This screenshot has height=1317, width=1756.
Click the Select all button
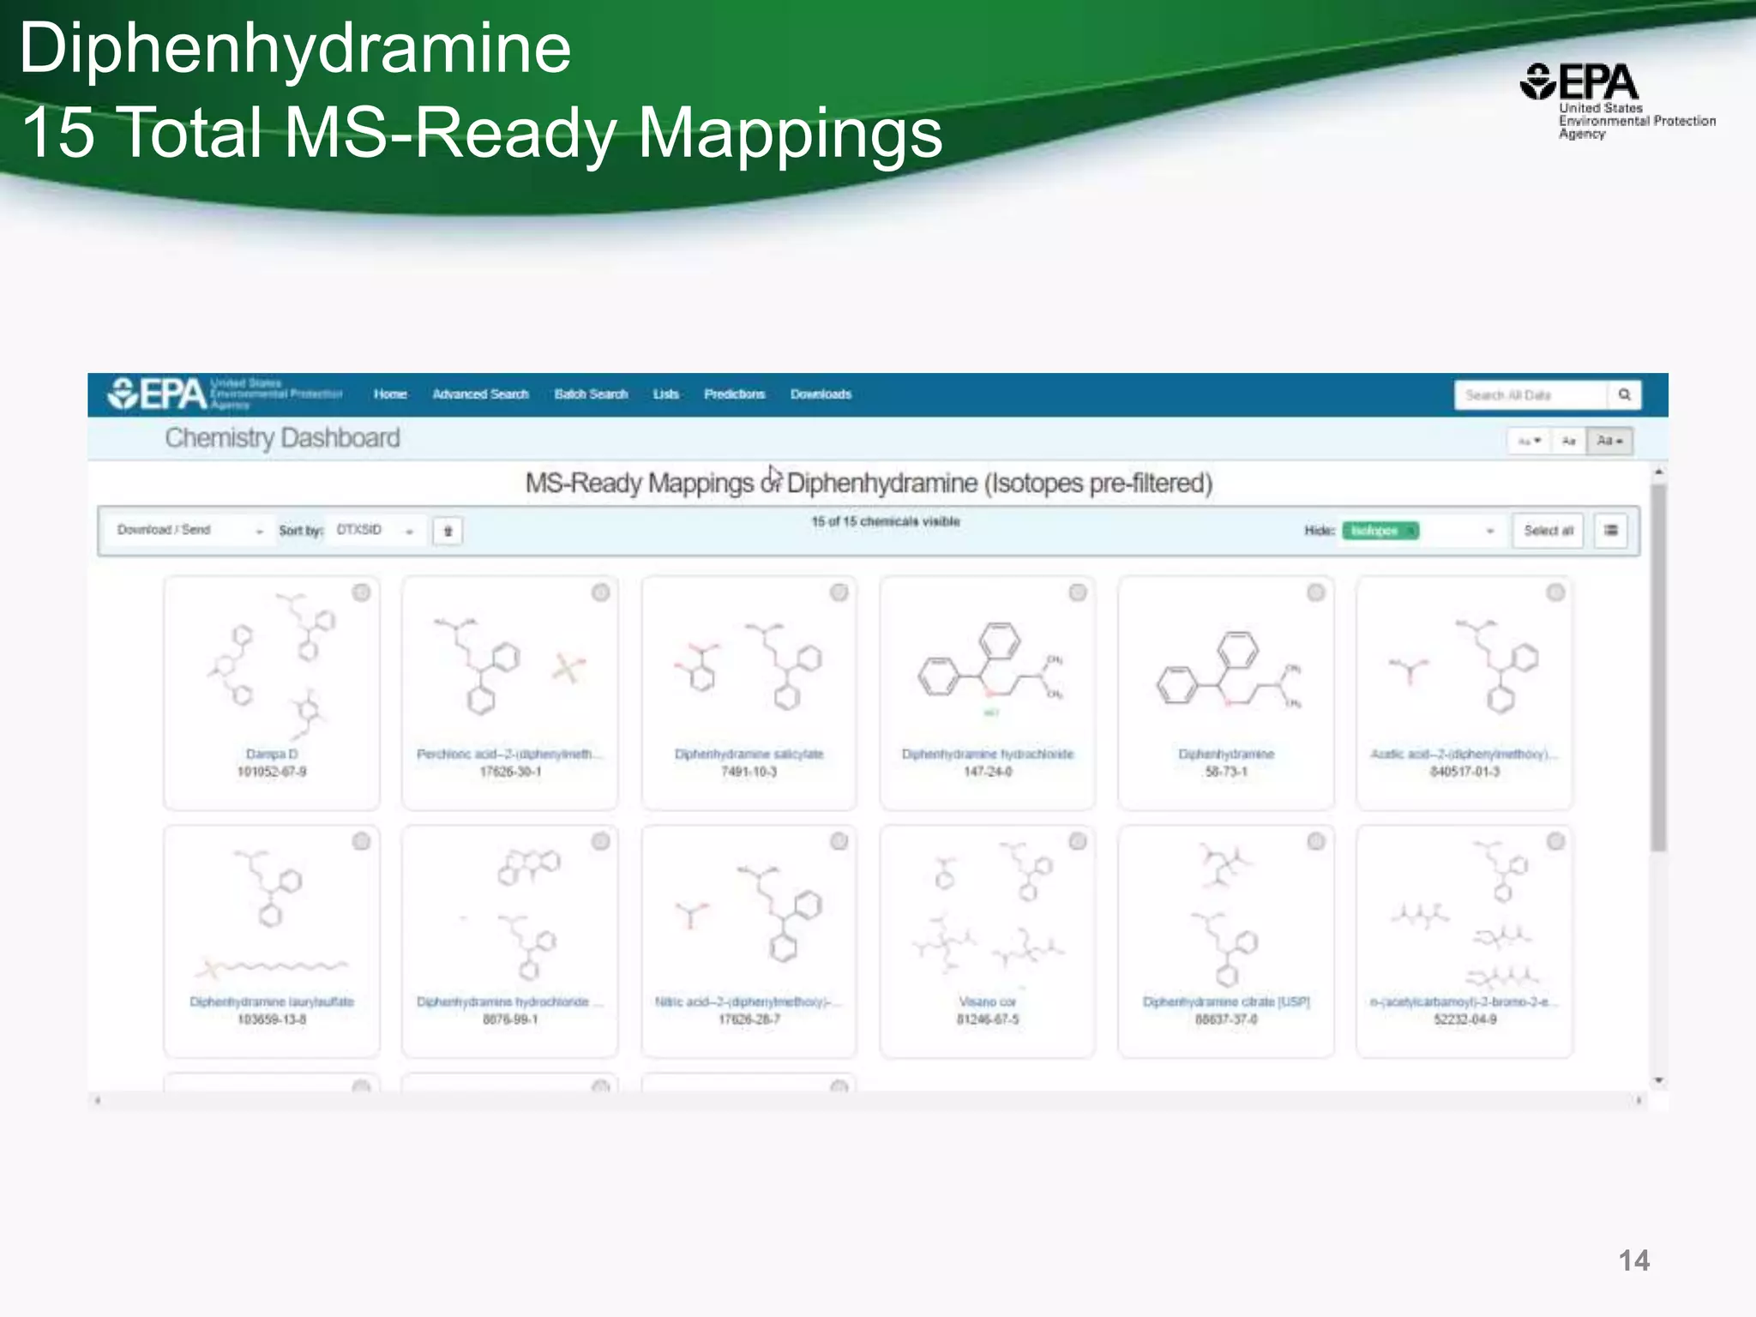tap(1548, 531)
